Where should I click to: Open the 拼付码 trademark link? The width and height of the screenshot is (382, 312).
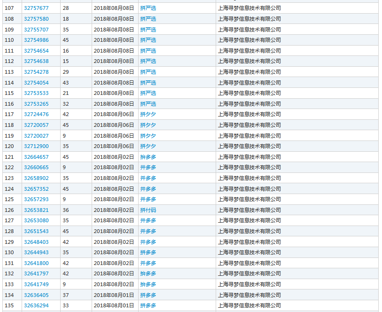(148, 210)
